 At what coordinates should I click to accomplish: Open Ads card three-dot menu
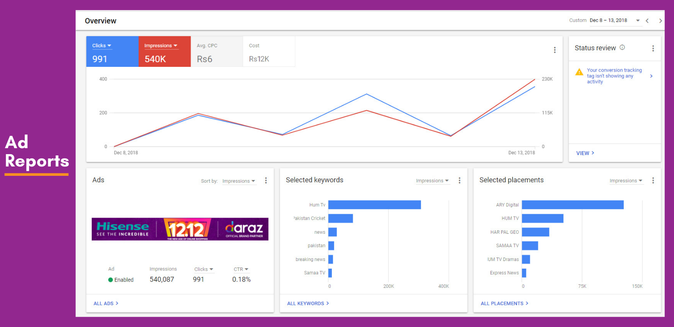pos(266,181)
